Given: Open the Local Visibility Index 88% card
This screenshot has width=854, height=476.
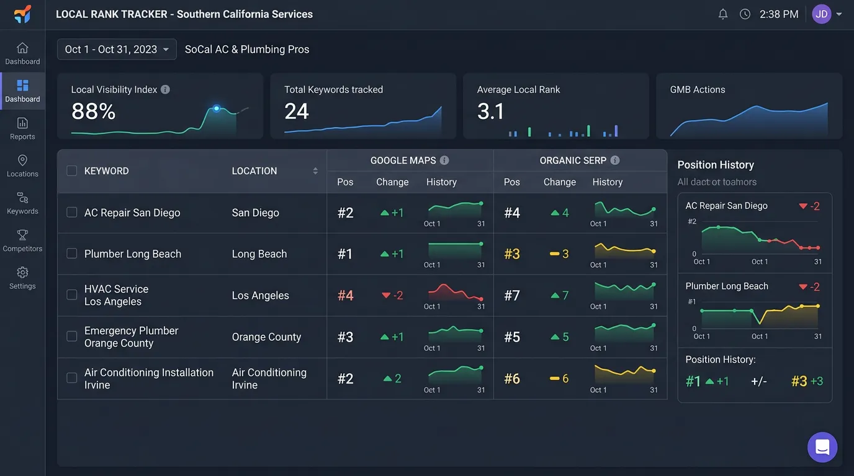Looking at the screenshot, I should point(160,106).
